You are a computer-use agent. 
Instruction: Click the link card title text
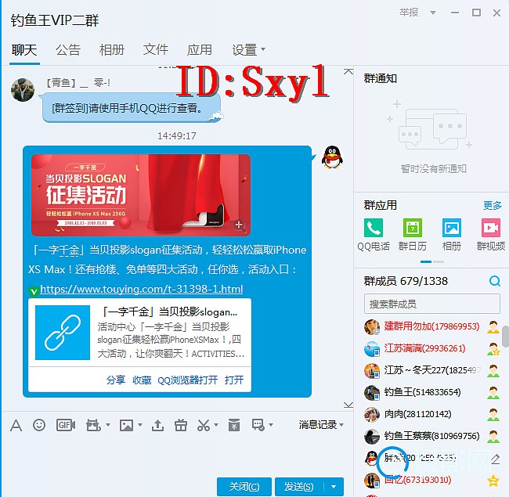[170, 312]
